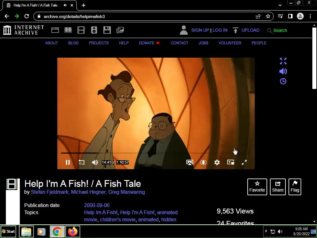The height and width of the screenshot is (238, 317).
Task: Open the Texts book icon
Action: tap(68, 30)
